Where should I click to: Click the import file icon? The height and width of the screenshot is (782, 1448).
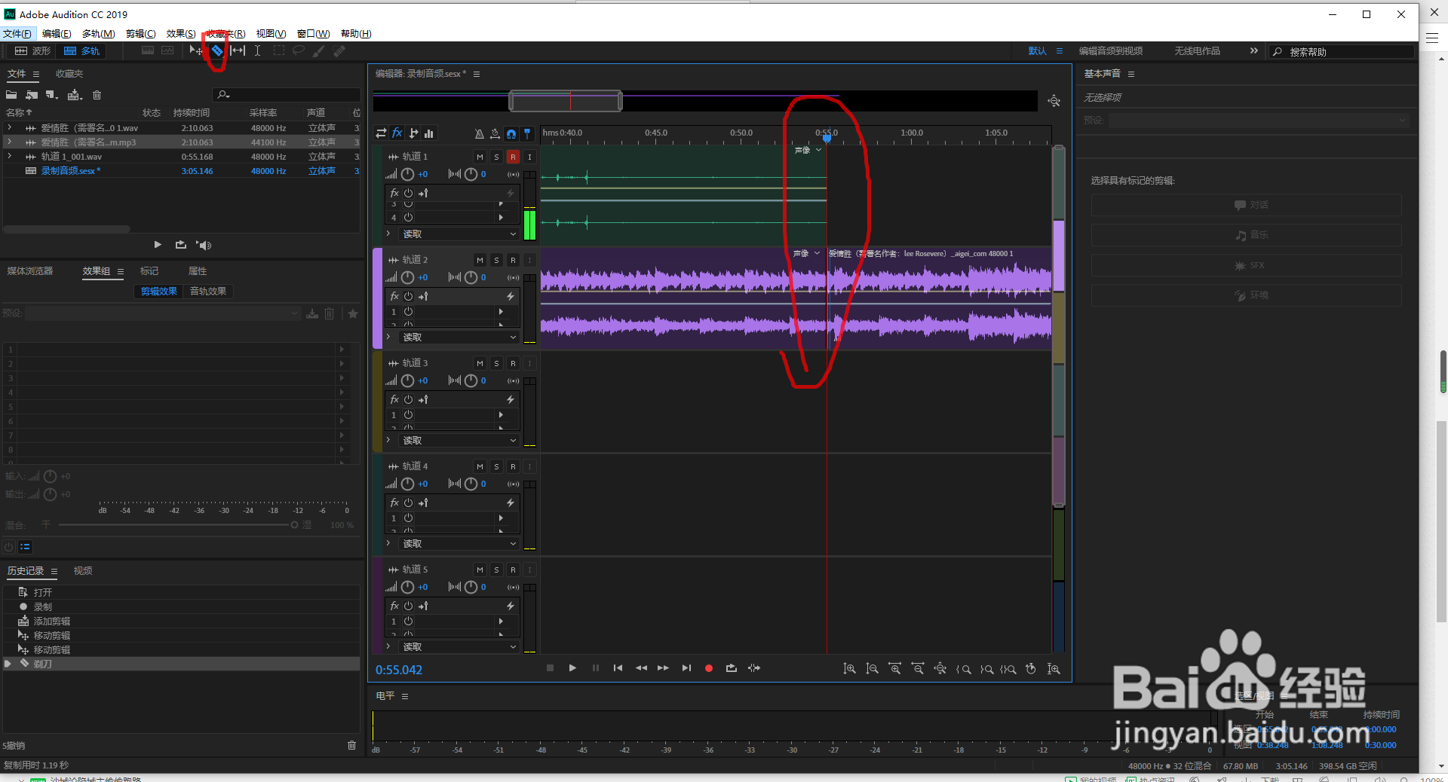32,95
